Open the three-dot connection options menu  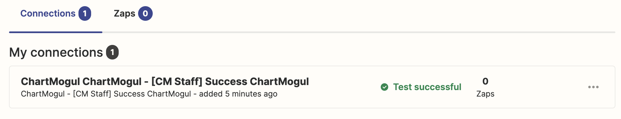pos(593,87)
